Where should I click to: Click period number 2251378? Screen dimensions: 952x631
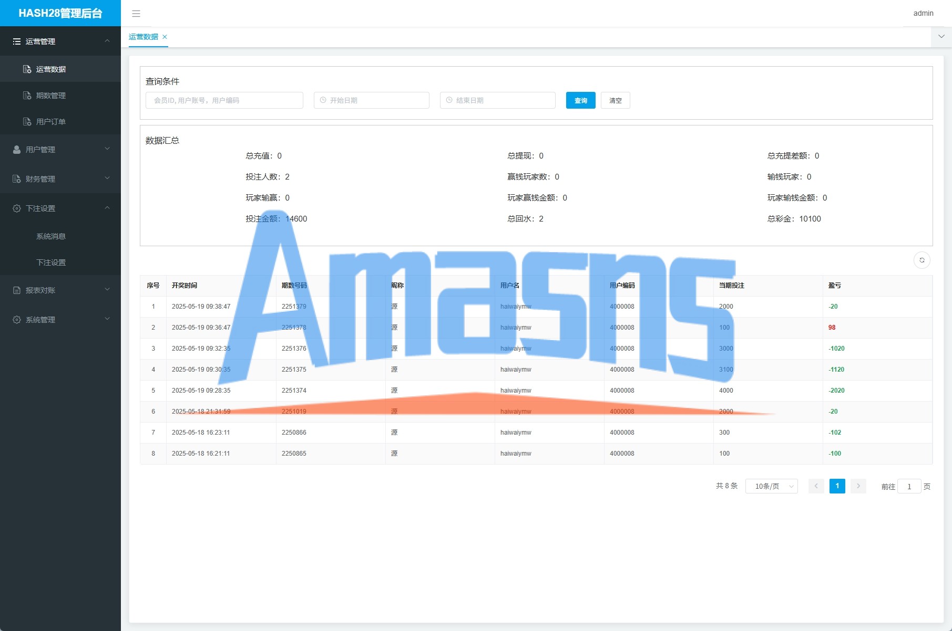[294, 328]
